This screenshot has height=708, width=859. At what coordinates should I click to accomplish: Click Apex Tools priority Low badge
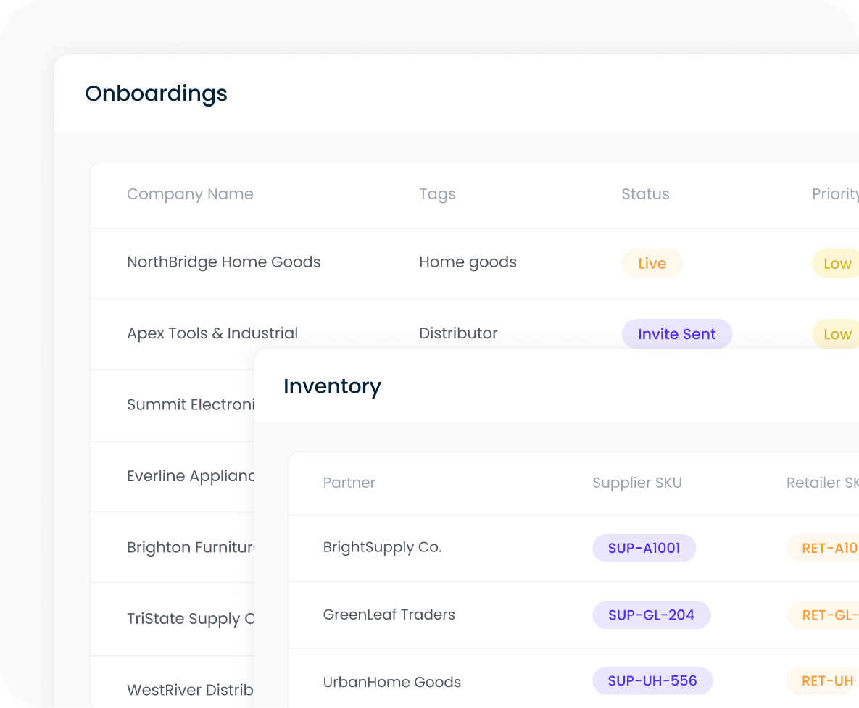(837, 334)
